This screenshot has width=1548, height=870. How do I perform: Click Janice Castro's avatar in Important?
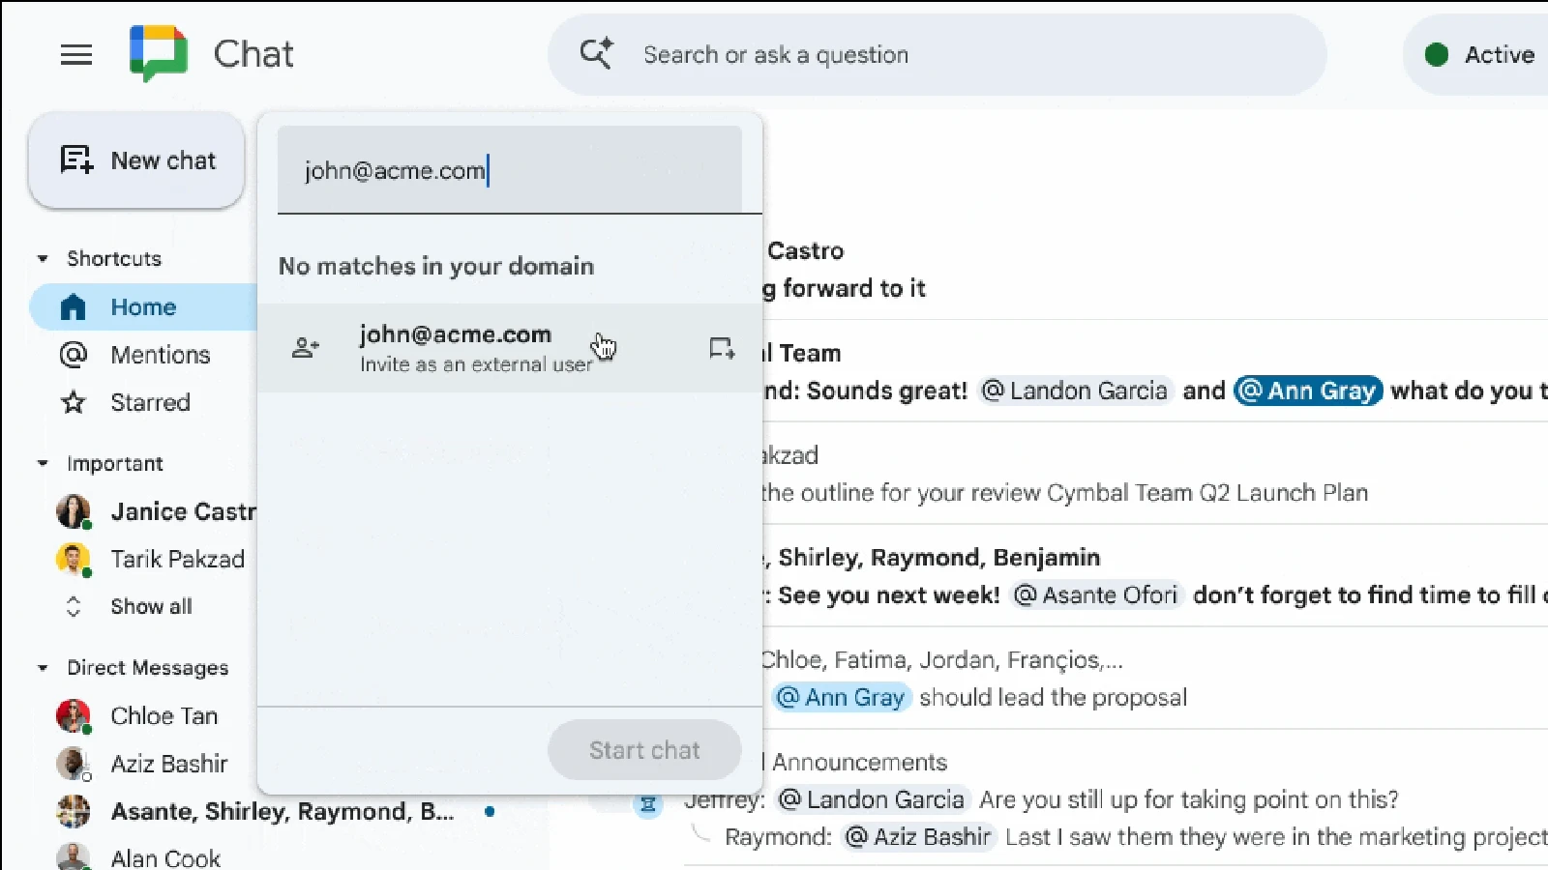pos(74,511)
